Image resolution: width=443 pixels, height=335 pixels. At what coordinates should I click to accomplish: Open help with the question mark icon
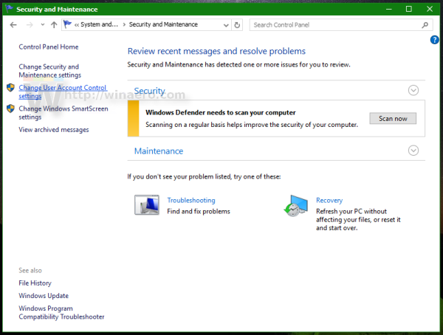tap(435, 40)
